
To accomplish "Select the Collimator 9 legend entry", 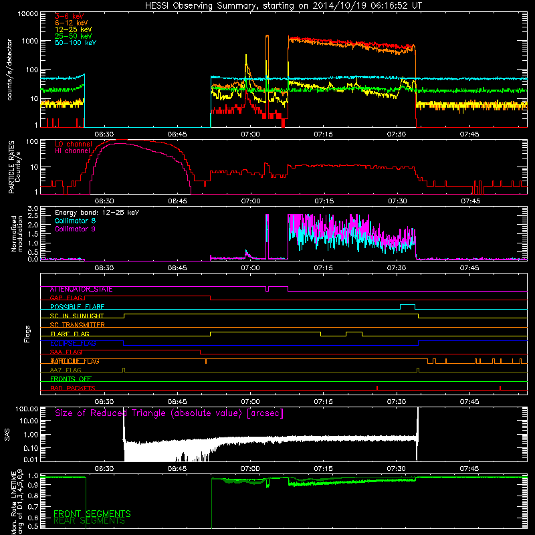I will tap(75, 229).
